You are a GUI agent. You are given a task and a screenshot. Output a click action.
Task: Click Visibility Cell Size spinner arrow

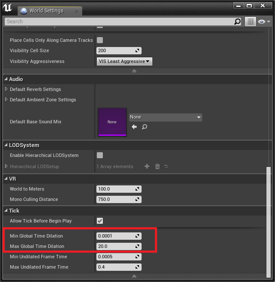[137, 50]
